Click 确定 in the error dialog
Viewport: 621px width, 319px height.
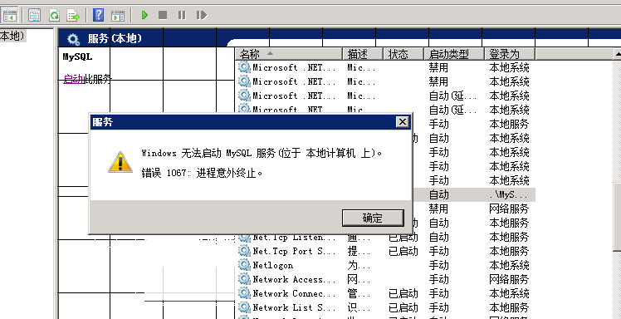[373, 218]
